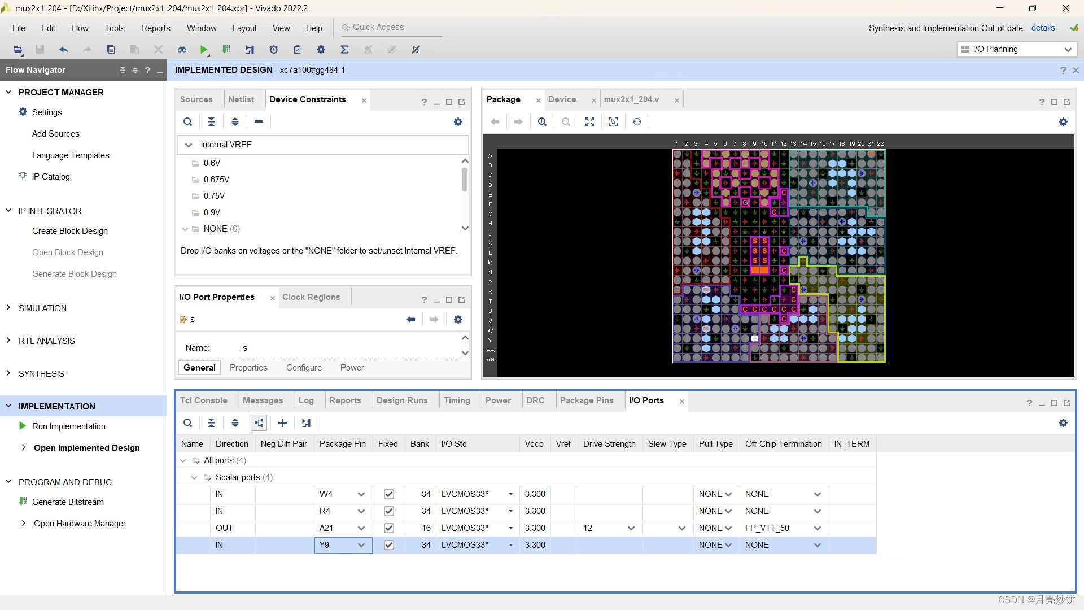Search in Device Constraints panel
Viewport: 1084px width, 610px height.
point(188,122)
